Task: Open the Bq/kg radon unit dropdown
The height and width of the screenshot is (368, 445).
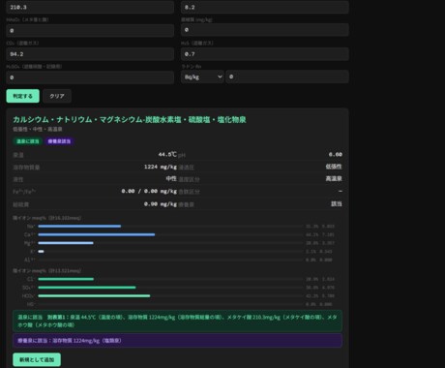Action: (202, 77)
